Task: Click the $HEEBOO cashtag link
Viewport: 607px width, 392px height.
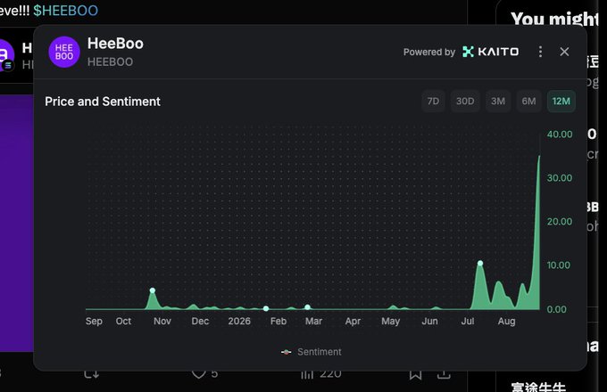Action: (65, 11)
